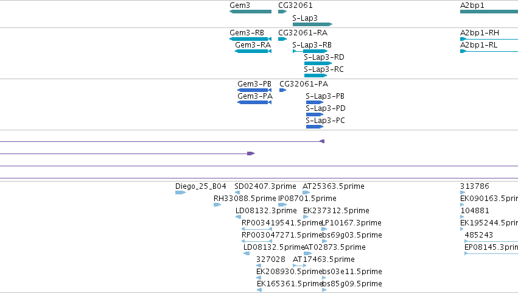Click the CG32061 gene label
The height and width of the screenshot is (293, 518).
click(295, 5)
